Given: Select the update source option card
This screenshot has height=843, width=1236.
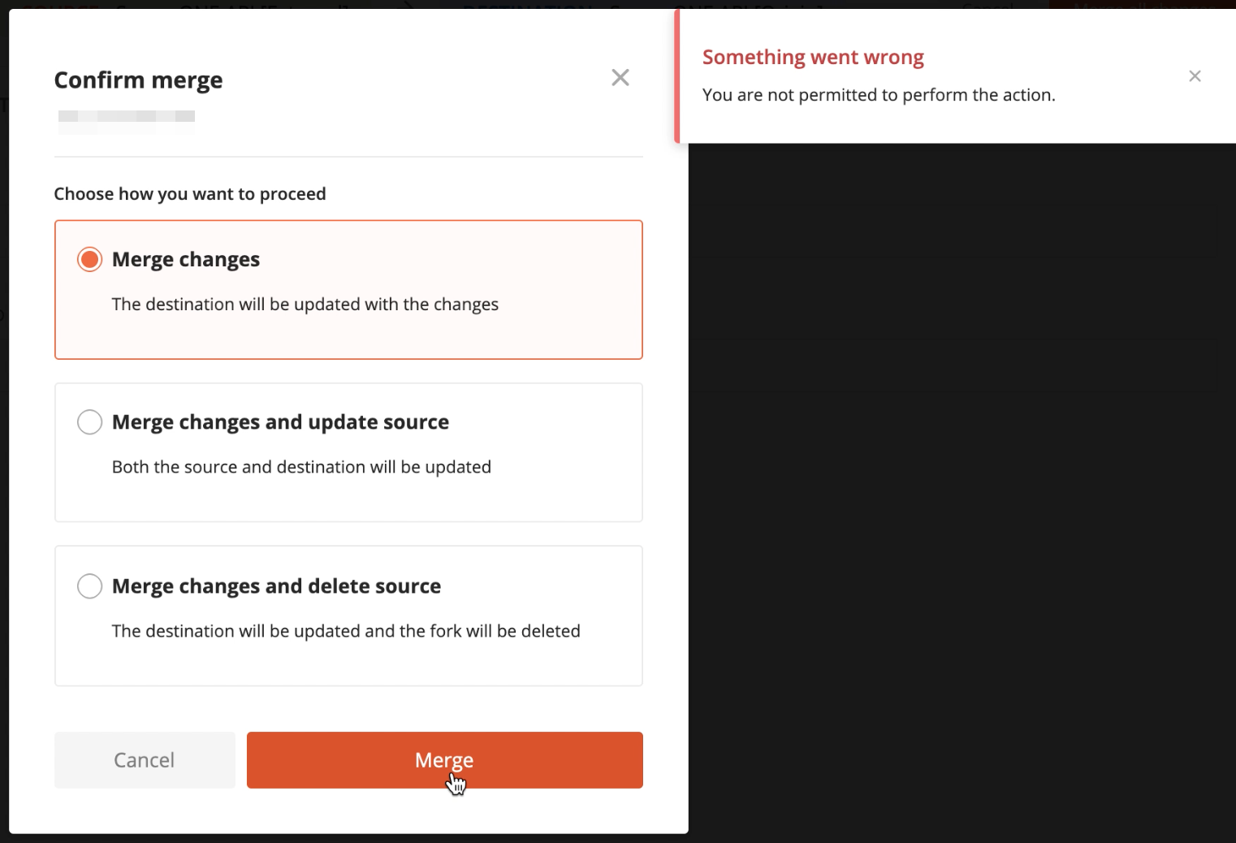Looking at the screenshot, I should click(x=348, y=452).
